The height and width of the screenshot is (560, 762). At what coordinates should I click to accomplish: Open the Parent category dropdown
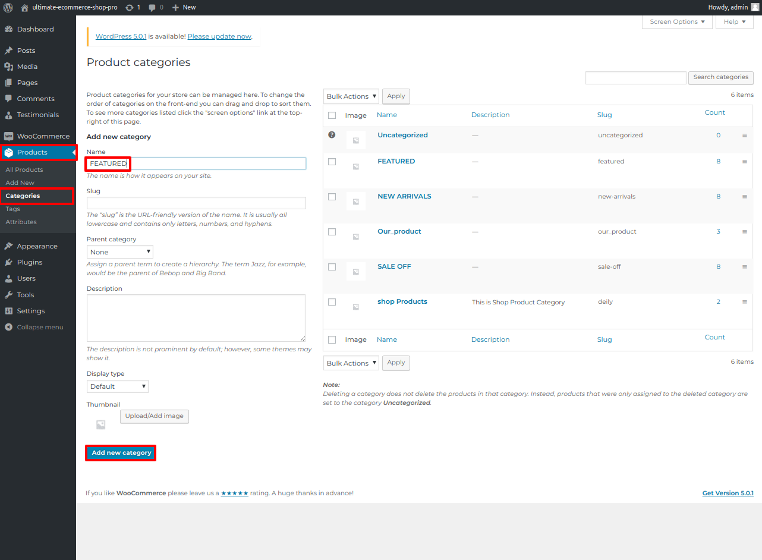coord(120,252)
